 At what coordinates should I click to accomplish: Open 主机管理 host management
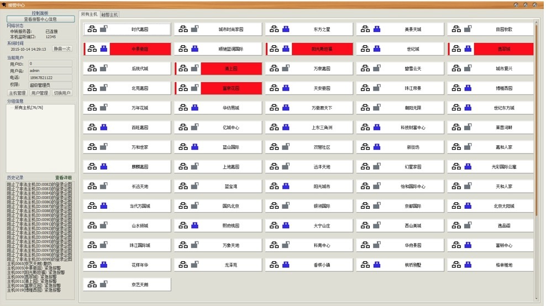(x=17, y=93)
